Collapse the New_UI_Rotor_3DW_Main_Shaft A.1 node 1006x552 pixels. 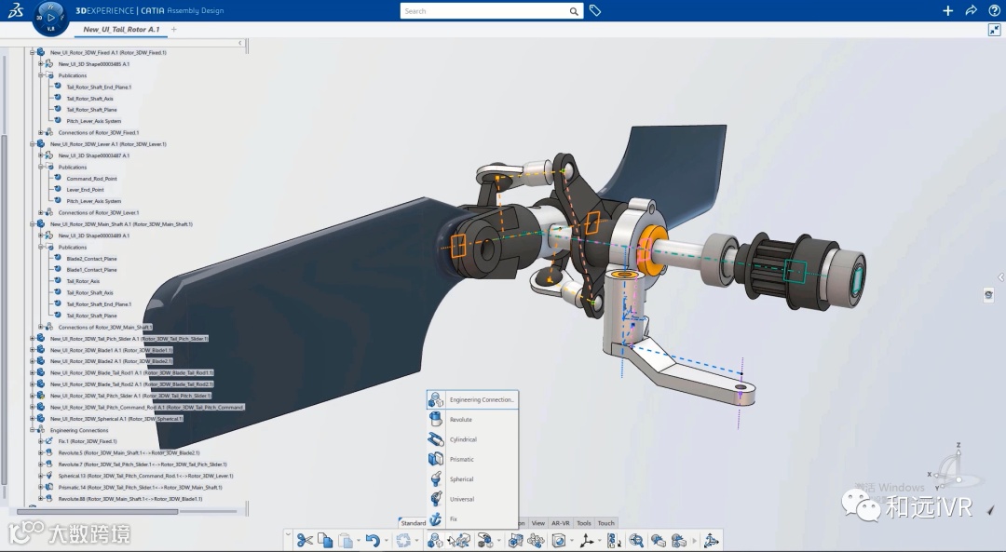coord(32,224)
